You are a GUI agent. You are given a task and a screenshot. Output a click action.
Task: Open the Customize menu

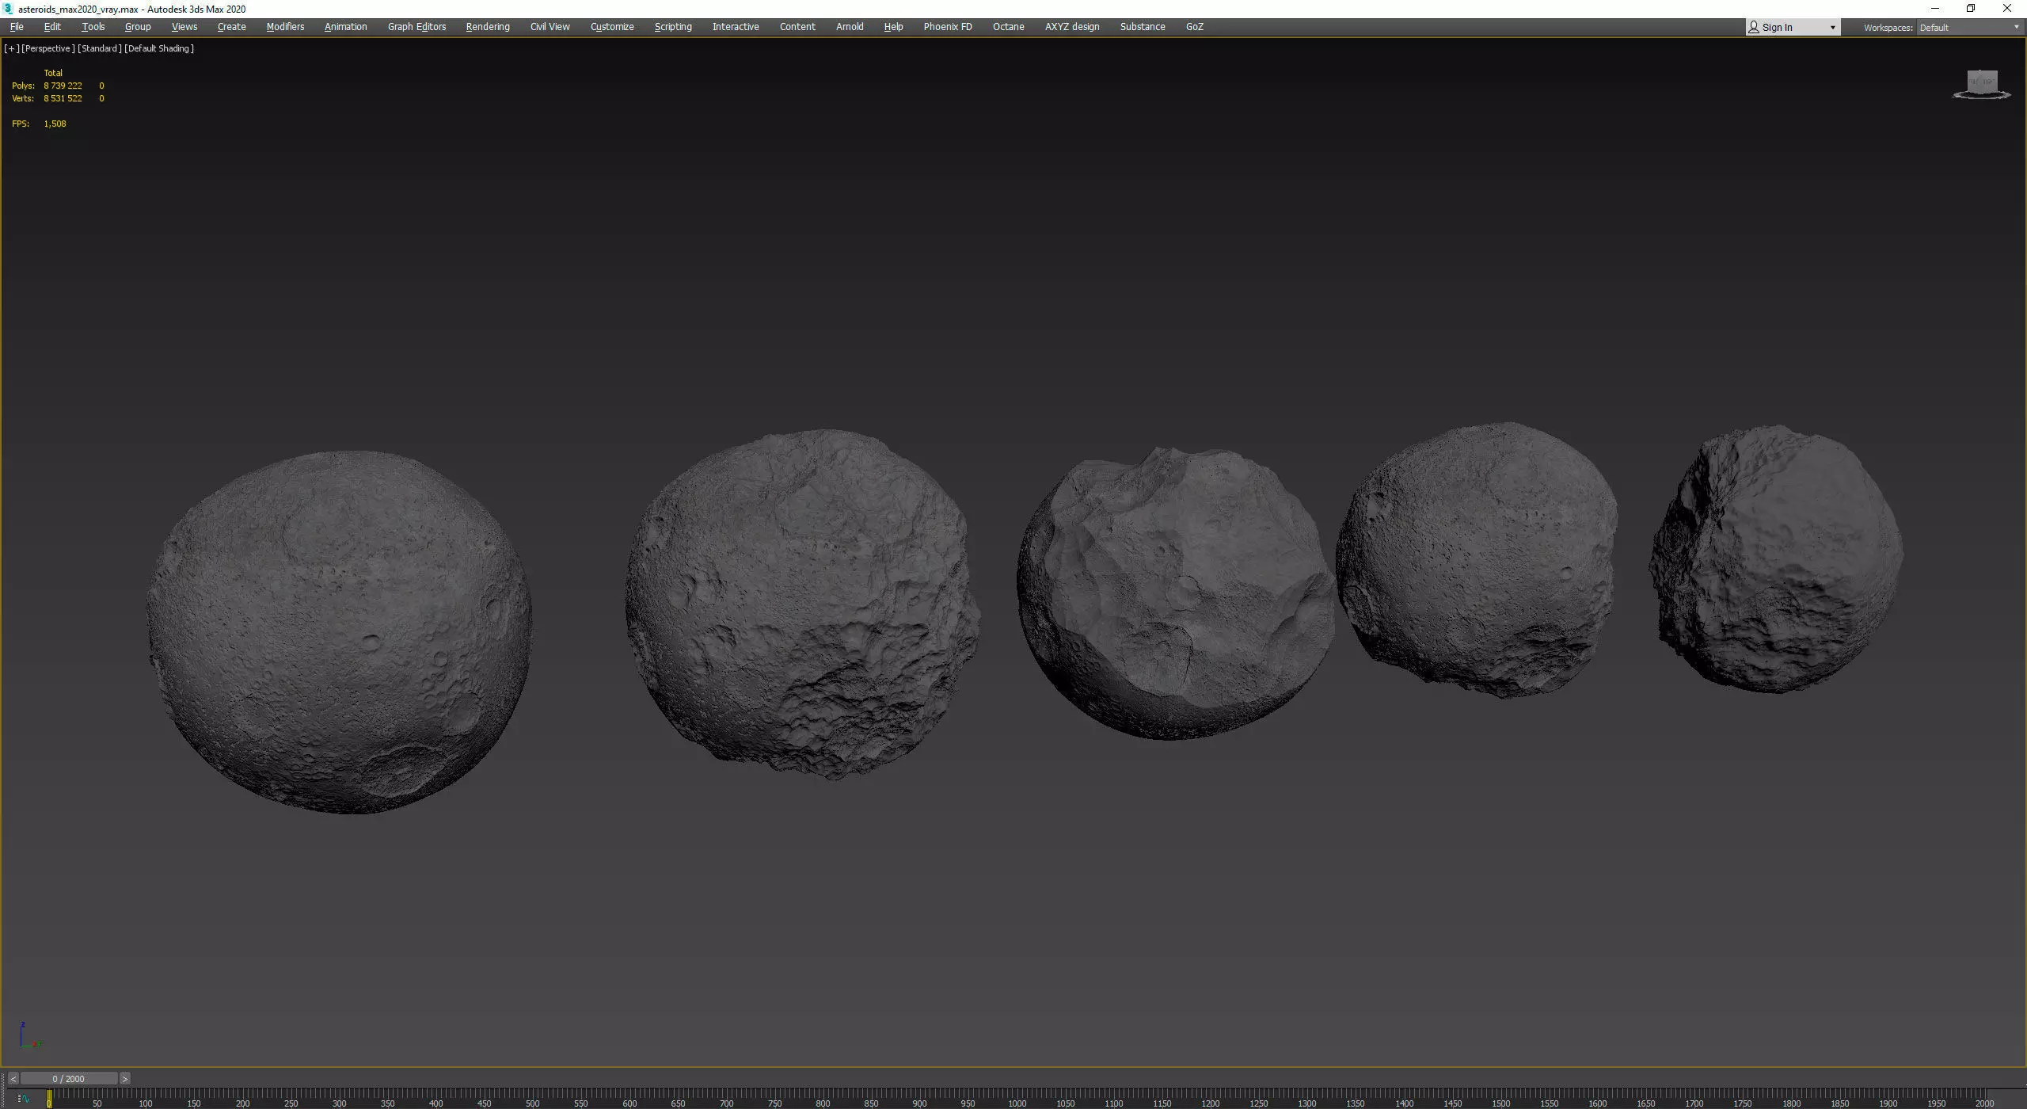612,27
